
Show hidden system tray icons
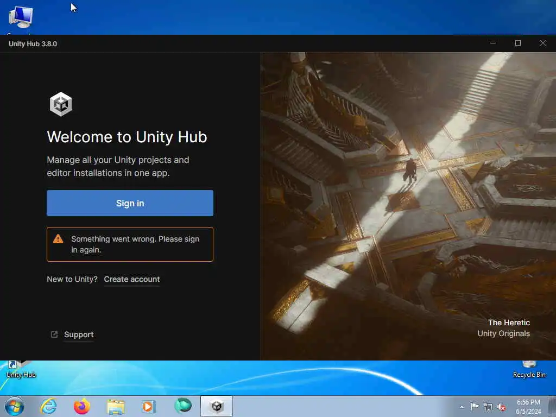pos(462,407)
